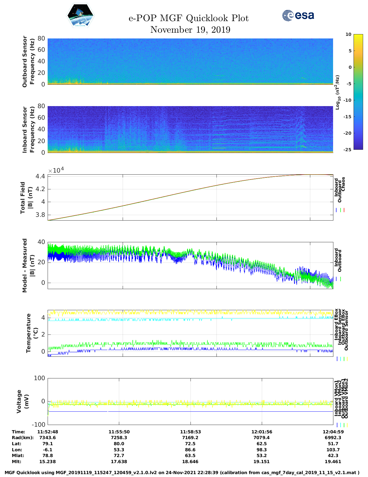Click the Total Field Inboard legend label

click(336, 187)
